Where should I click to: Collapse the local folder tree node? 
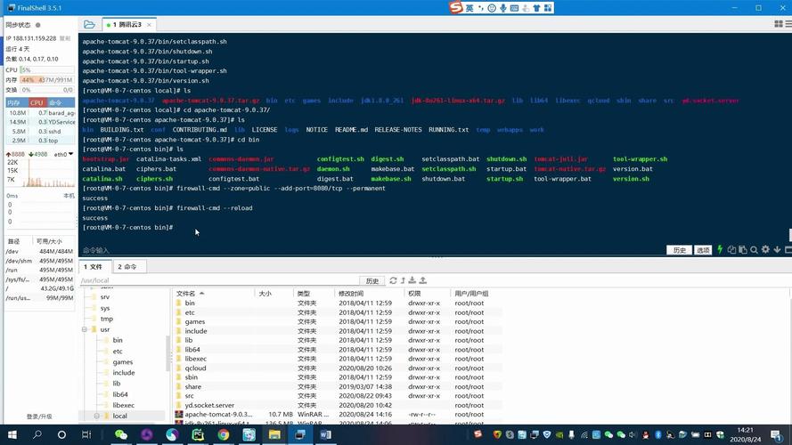tap(96, 416)
